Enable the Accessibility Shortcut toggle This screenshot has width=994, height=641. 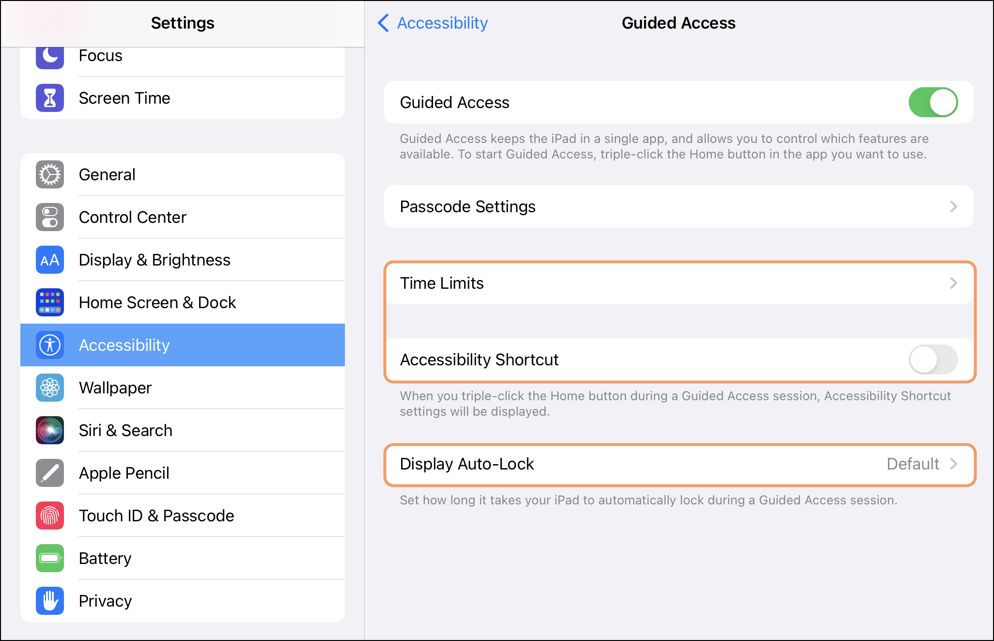point(932,360)
